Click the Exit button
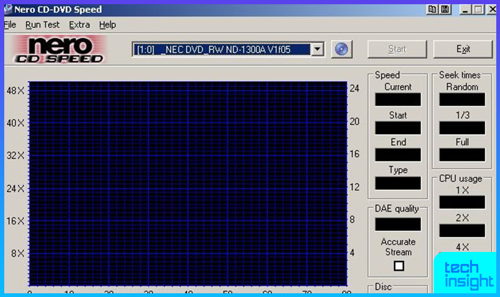500x297 pixels. pyautogui.click(x=463, y=49)
